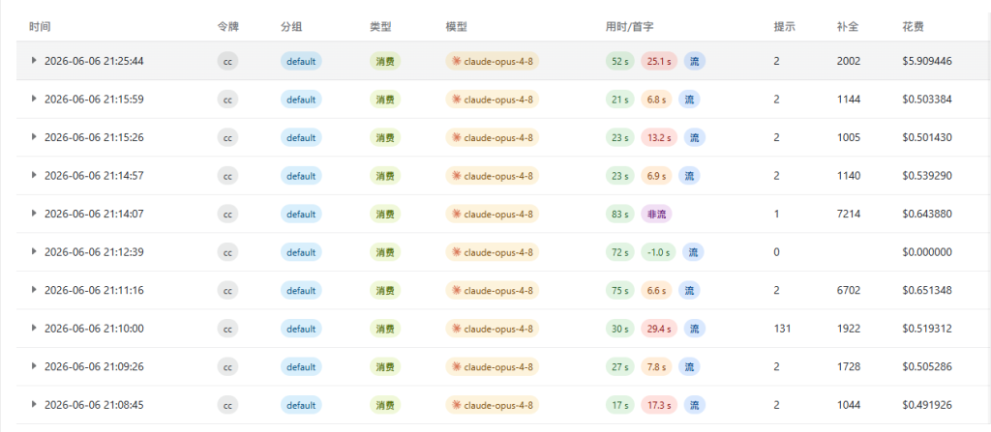Click the 1728 completion token count

click(x=848, y=366)
